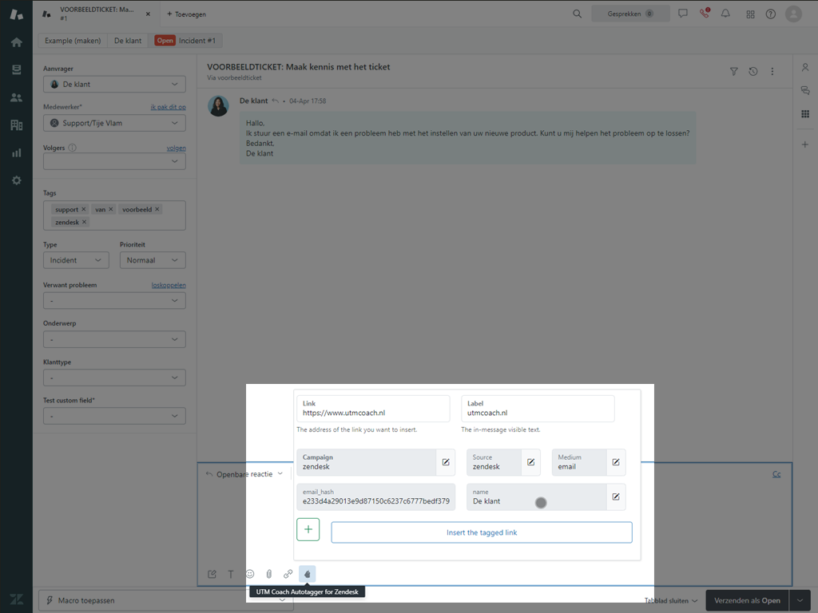Open ticket filter icon in conversation header

click(x=734, y=72)
